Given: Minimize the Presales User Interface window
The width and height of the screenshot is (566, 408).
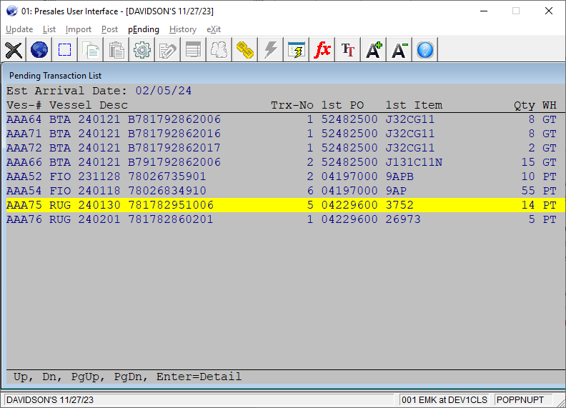Looking at the screenshot, I should pos(484,11).
